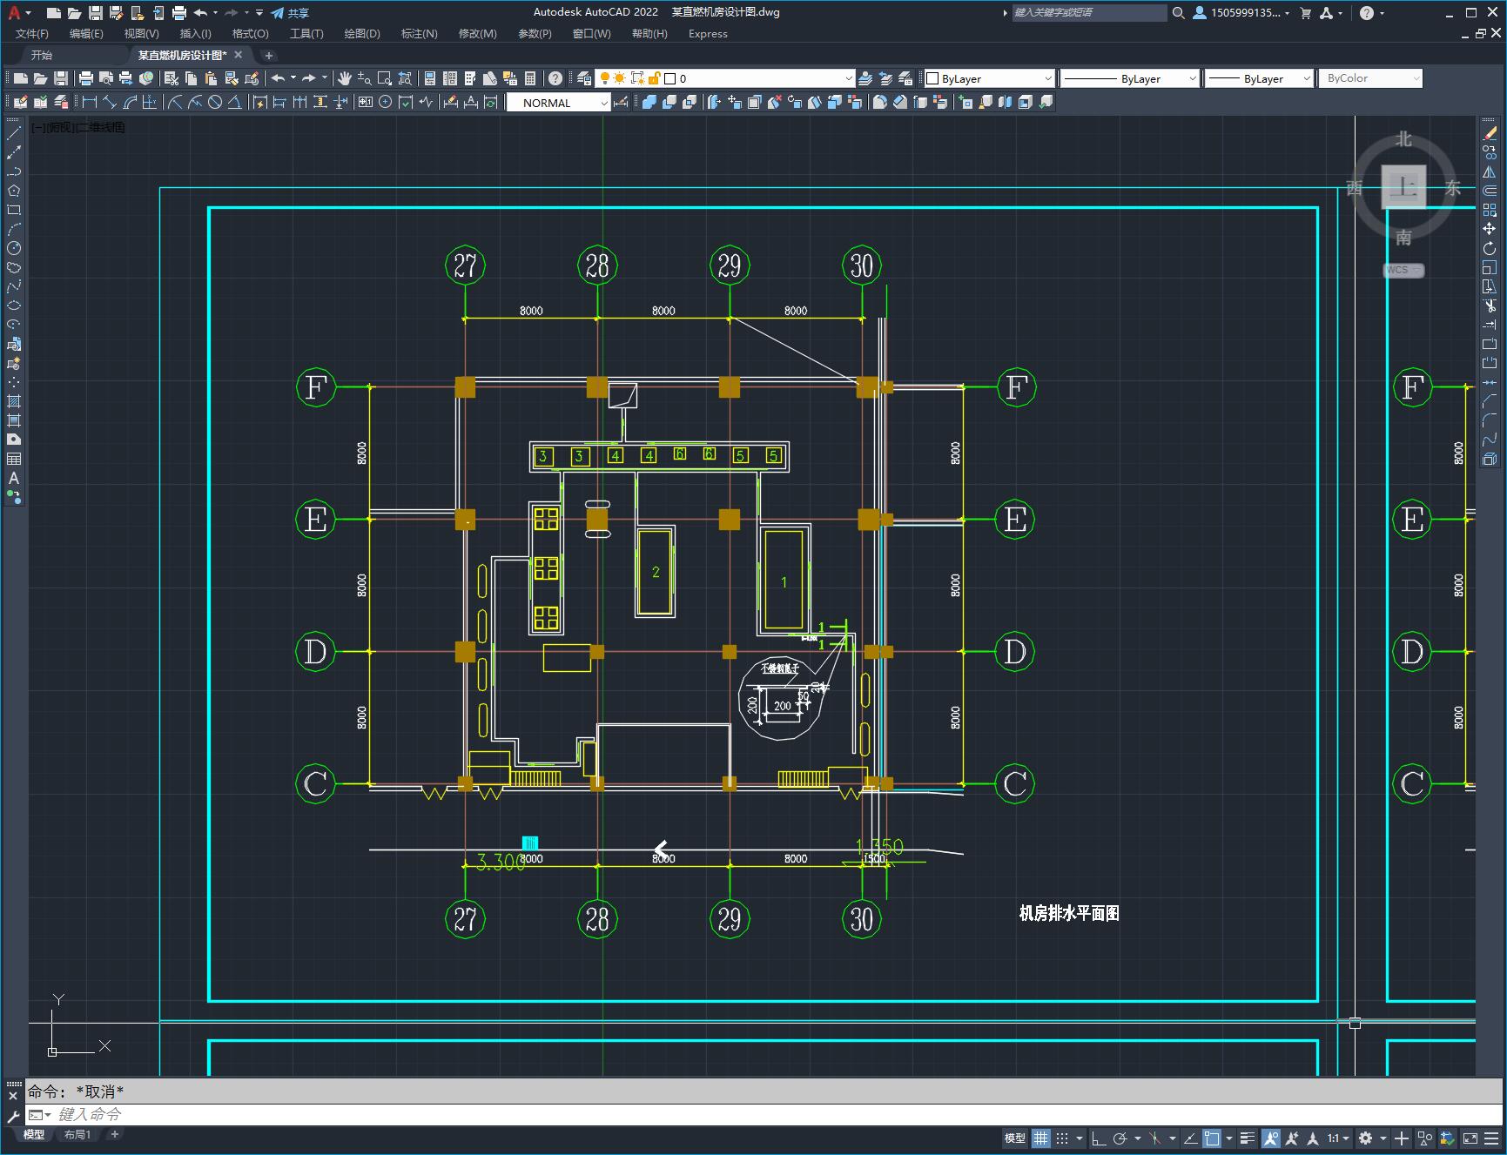Image resolution: width=1507 pixels, height=1155 pixels.
Task: Toggle clean screen full-screen icon
Action: 1470,1138
